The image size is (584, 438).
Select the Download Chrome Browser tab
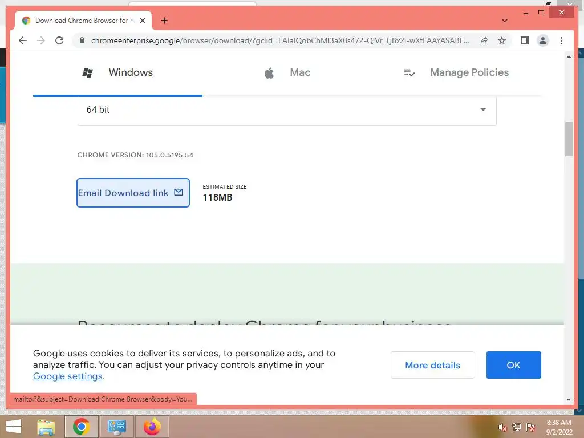pos(83,21)
